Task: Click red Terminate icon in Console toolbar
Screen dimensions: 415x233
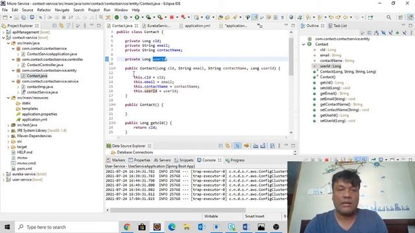Action: click(327, 160)
